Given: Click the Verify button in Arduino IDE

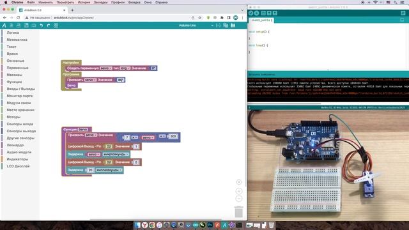Looking at the screenshot, I should tap(251, 13).
